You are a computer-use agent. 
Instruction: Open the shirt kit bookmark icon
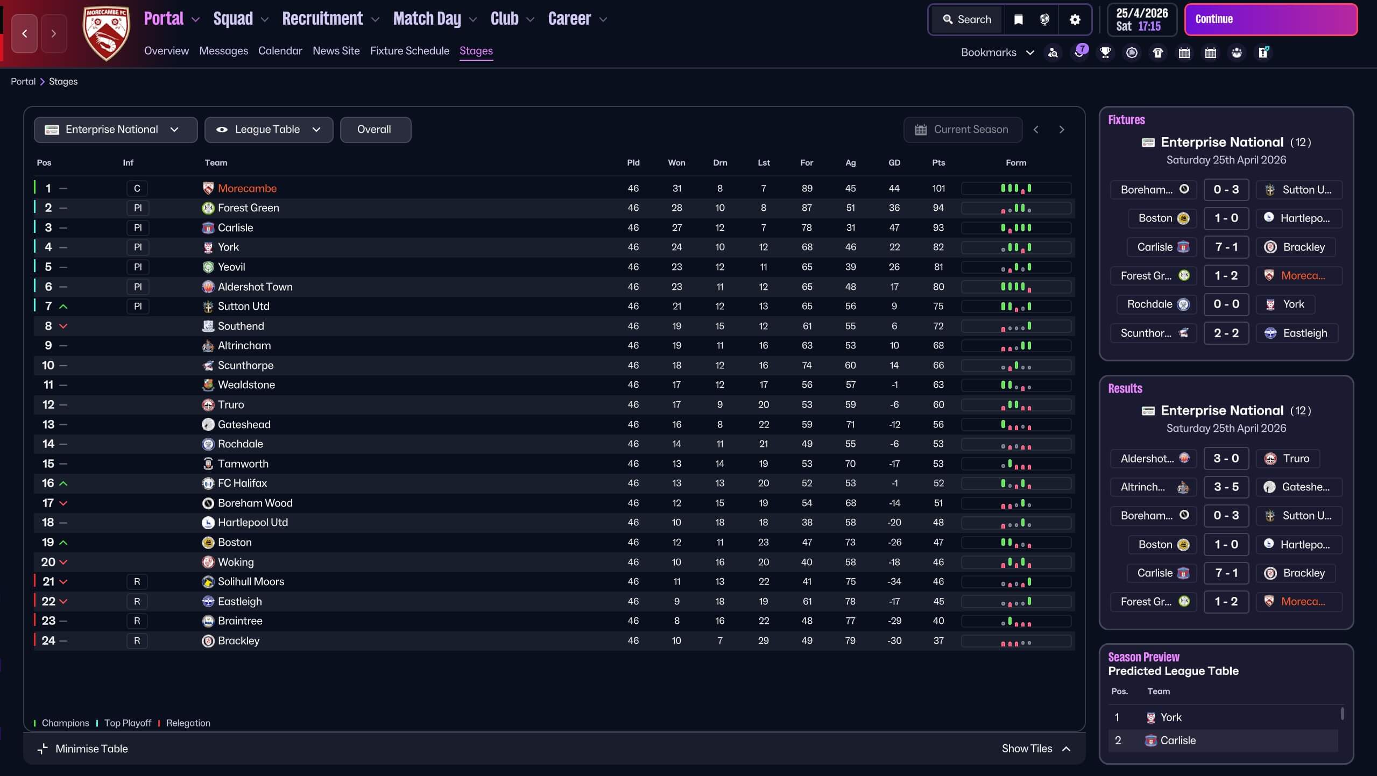coord(1158,53)
